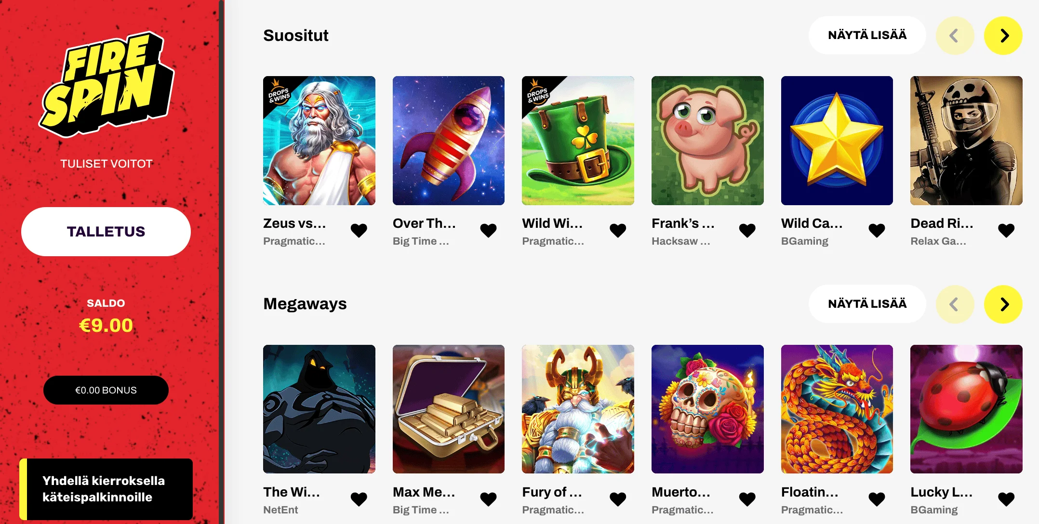Toggle heart favorite for Lucky L game
This screenshot has width=1039, height=524.
pyautogui.click(x=1006, y=499)
